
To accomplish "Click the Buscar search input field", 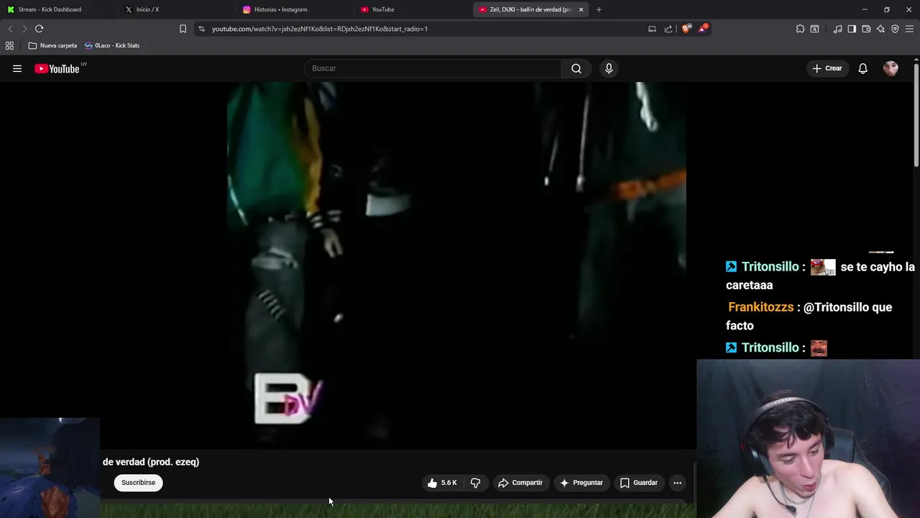I will pyautogui.click(x=433, y=68).
